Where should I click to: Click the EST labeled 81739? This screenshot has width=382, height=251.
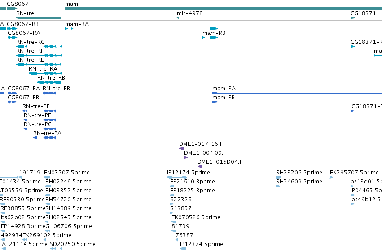(x=180, y=227)
